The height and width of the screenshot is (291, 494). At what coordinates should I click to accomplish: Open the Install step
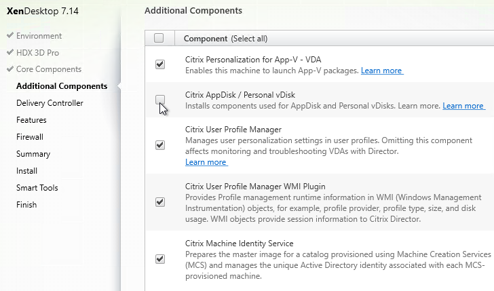[26, 171]
